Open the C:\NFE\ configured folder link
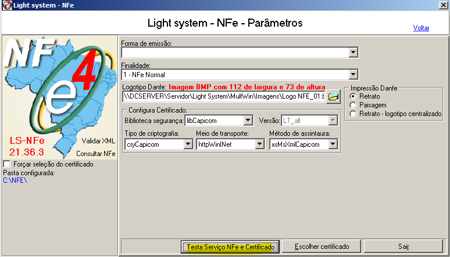450x257 pixels. click(x=15, y=180)
